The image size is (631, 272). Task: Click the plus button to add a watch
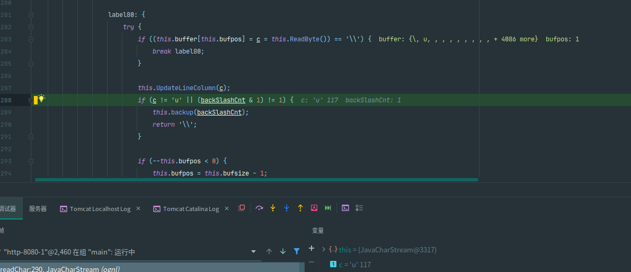coord(311,249)
